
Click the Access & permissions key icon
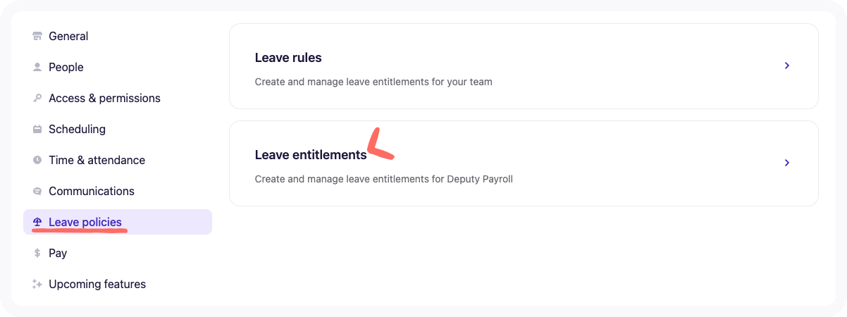(37, 99)
